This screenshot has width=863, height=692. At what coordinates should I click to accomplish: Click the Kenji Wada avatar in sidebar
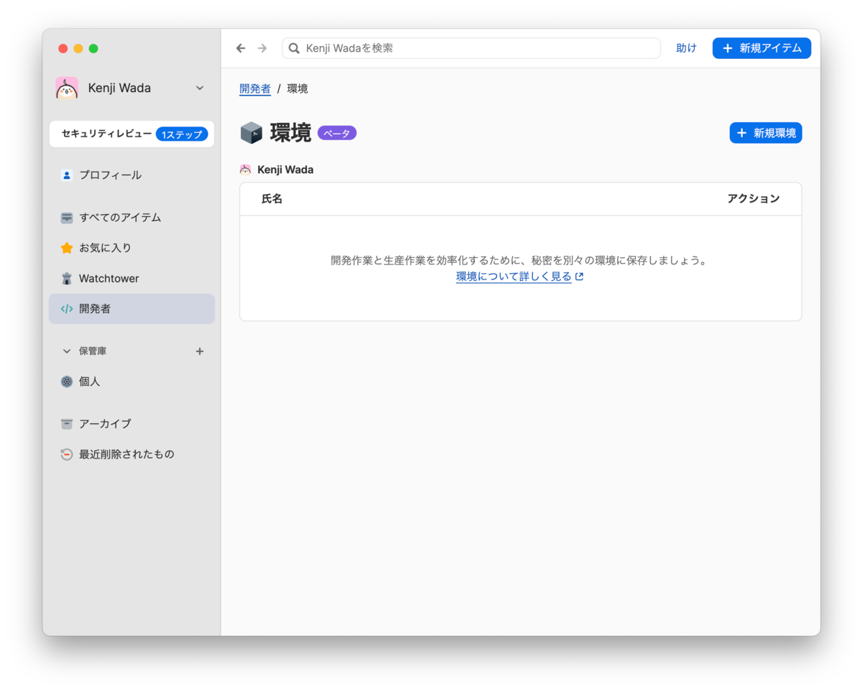(x=67, y=88)
